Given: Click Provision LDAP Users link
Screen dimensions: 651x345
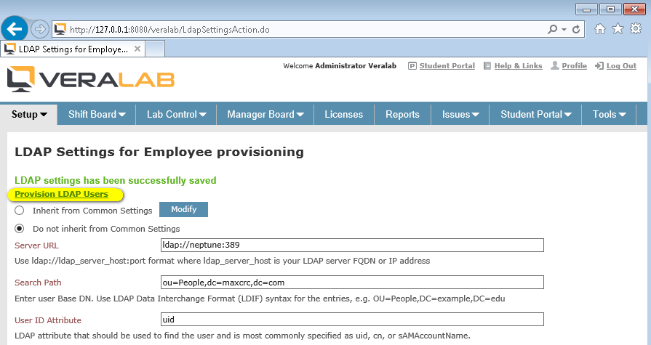Looking at the screenshot, I should [x=61, y=194].
